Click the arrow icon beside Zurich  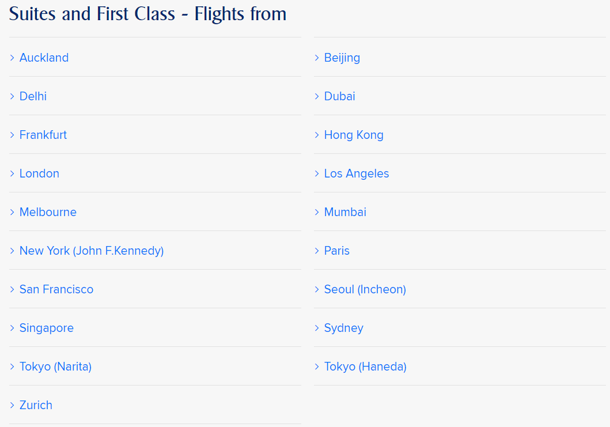pyautogui.click(x=12, y=405)
